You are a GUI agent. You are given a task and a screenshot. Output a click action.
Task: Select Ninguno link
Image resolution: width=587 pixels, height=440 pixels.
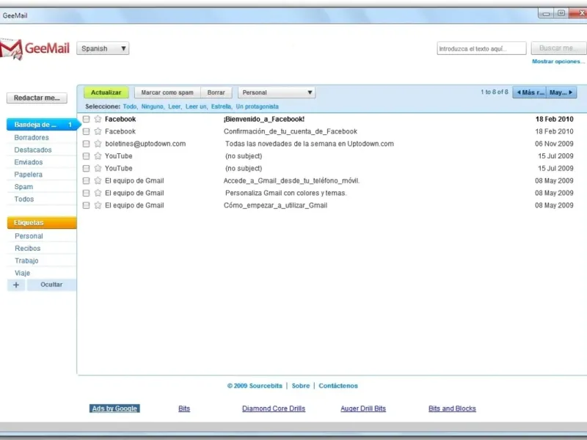[x=153, y=106]
